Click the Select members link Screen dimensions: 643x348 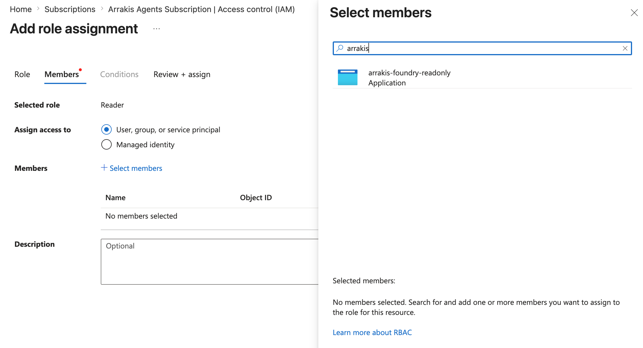[x=136, y=168]
